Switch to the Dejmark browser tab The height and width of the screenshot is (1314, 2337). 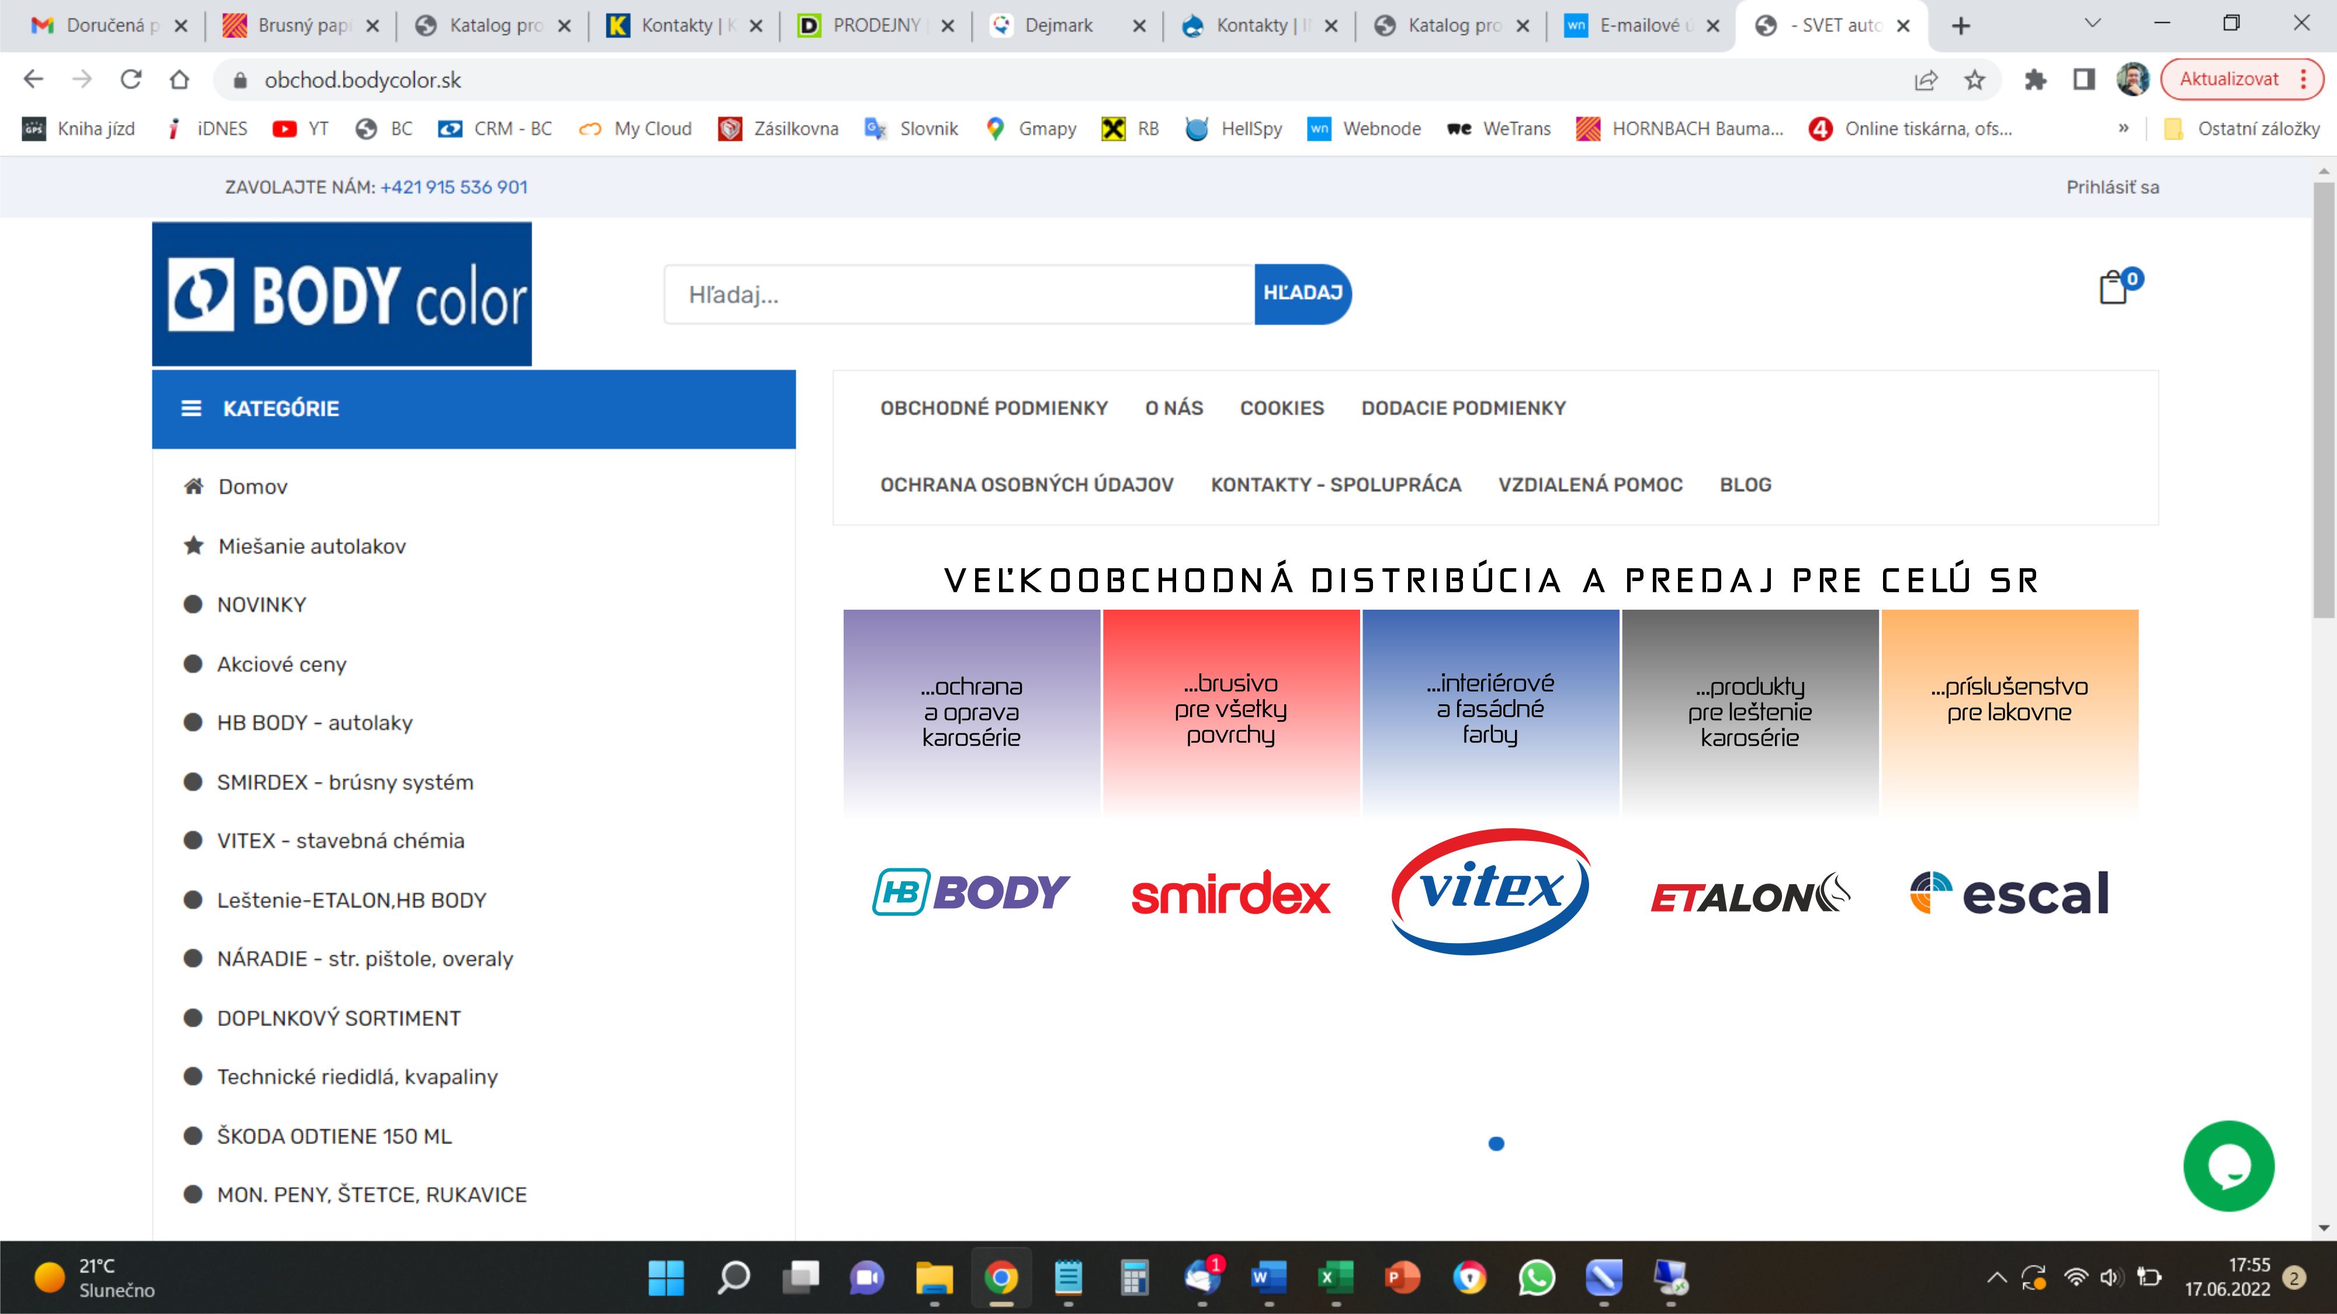point(1058,25)
